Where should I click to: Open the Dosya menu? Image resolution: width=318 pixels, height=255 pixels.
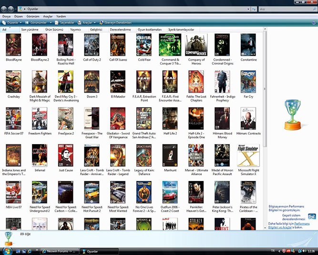click(x=6, y=16)
